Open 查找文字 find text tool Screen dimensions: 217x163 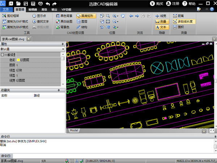[x=41, y=22]
